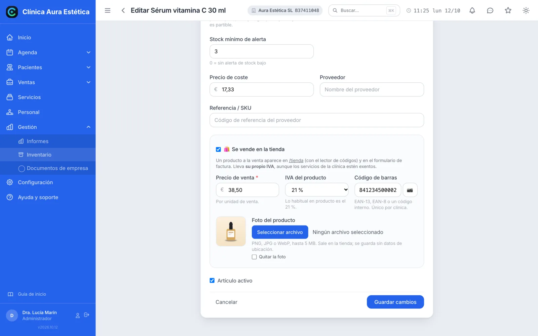538x336 pixels.
Task: Focus the Buscar search field
Action: click(364, 10)
